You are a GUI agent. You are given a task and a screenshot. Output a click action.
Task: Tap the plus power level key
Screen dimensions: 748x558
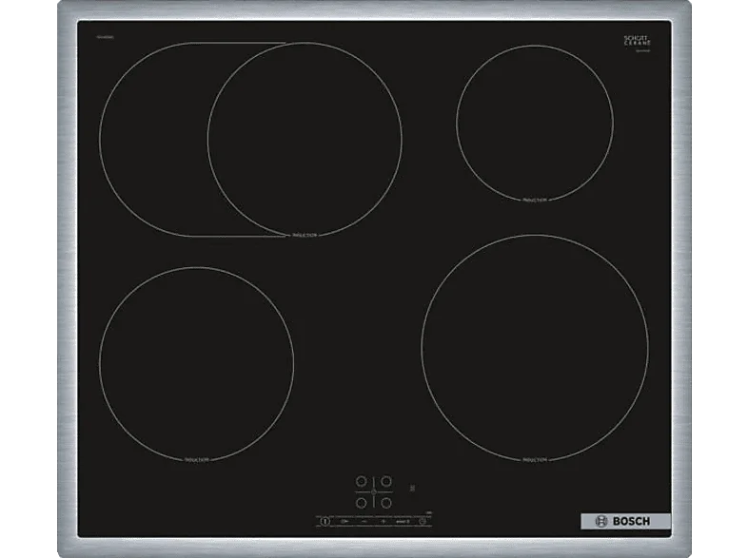pos(384,521)
